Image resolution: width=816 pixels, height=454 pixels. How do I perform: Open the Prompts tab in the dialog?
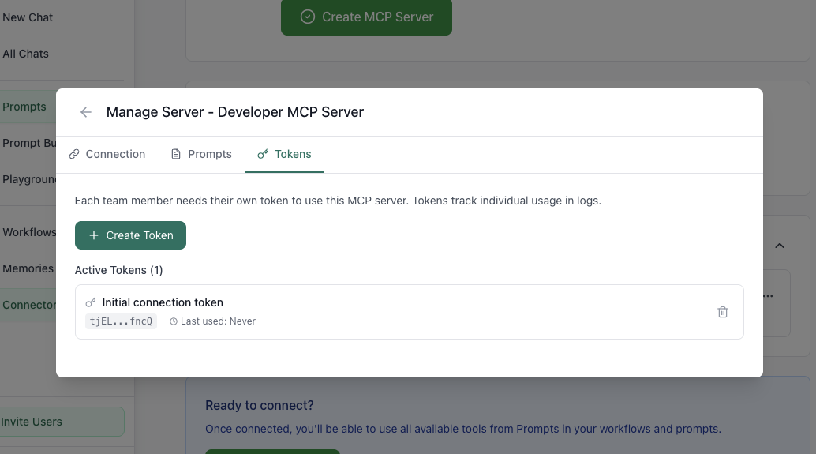click(x=201, y=154)
